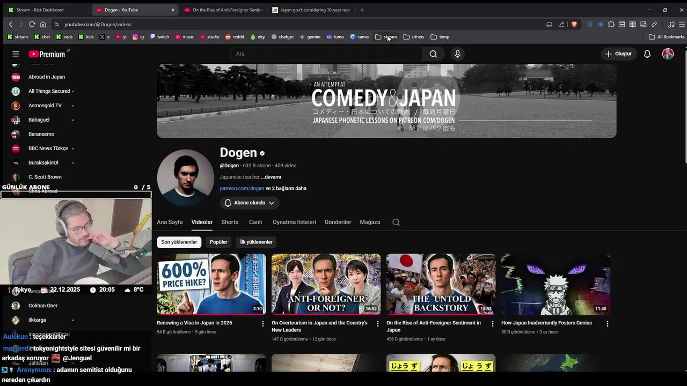The height and width of the screenshot is (386, 687).
Task: Start voice search with microphone icon
Action: pyautogui.click(x=457, y=54)
